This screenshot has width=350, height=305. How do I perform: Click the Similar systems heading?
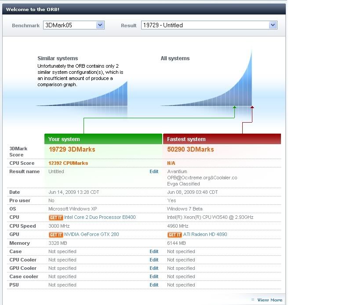click(58, 58)
